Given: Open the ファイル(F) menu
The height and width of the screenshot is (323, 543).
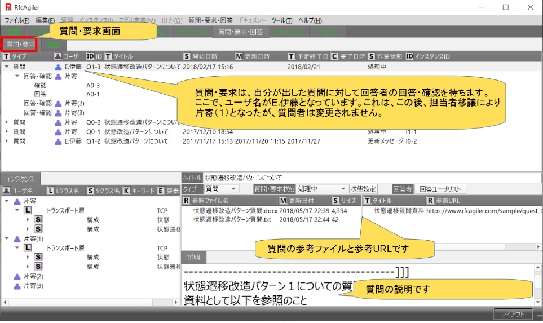Looking at the screenshot, I should click(x=16, y=20).
